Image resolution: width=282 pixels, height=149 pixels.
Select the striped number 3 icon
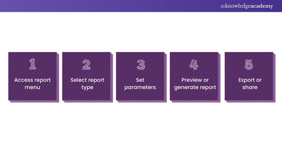pos(140,64)
